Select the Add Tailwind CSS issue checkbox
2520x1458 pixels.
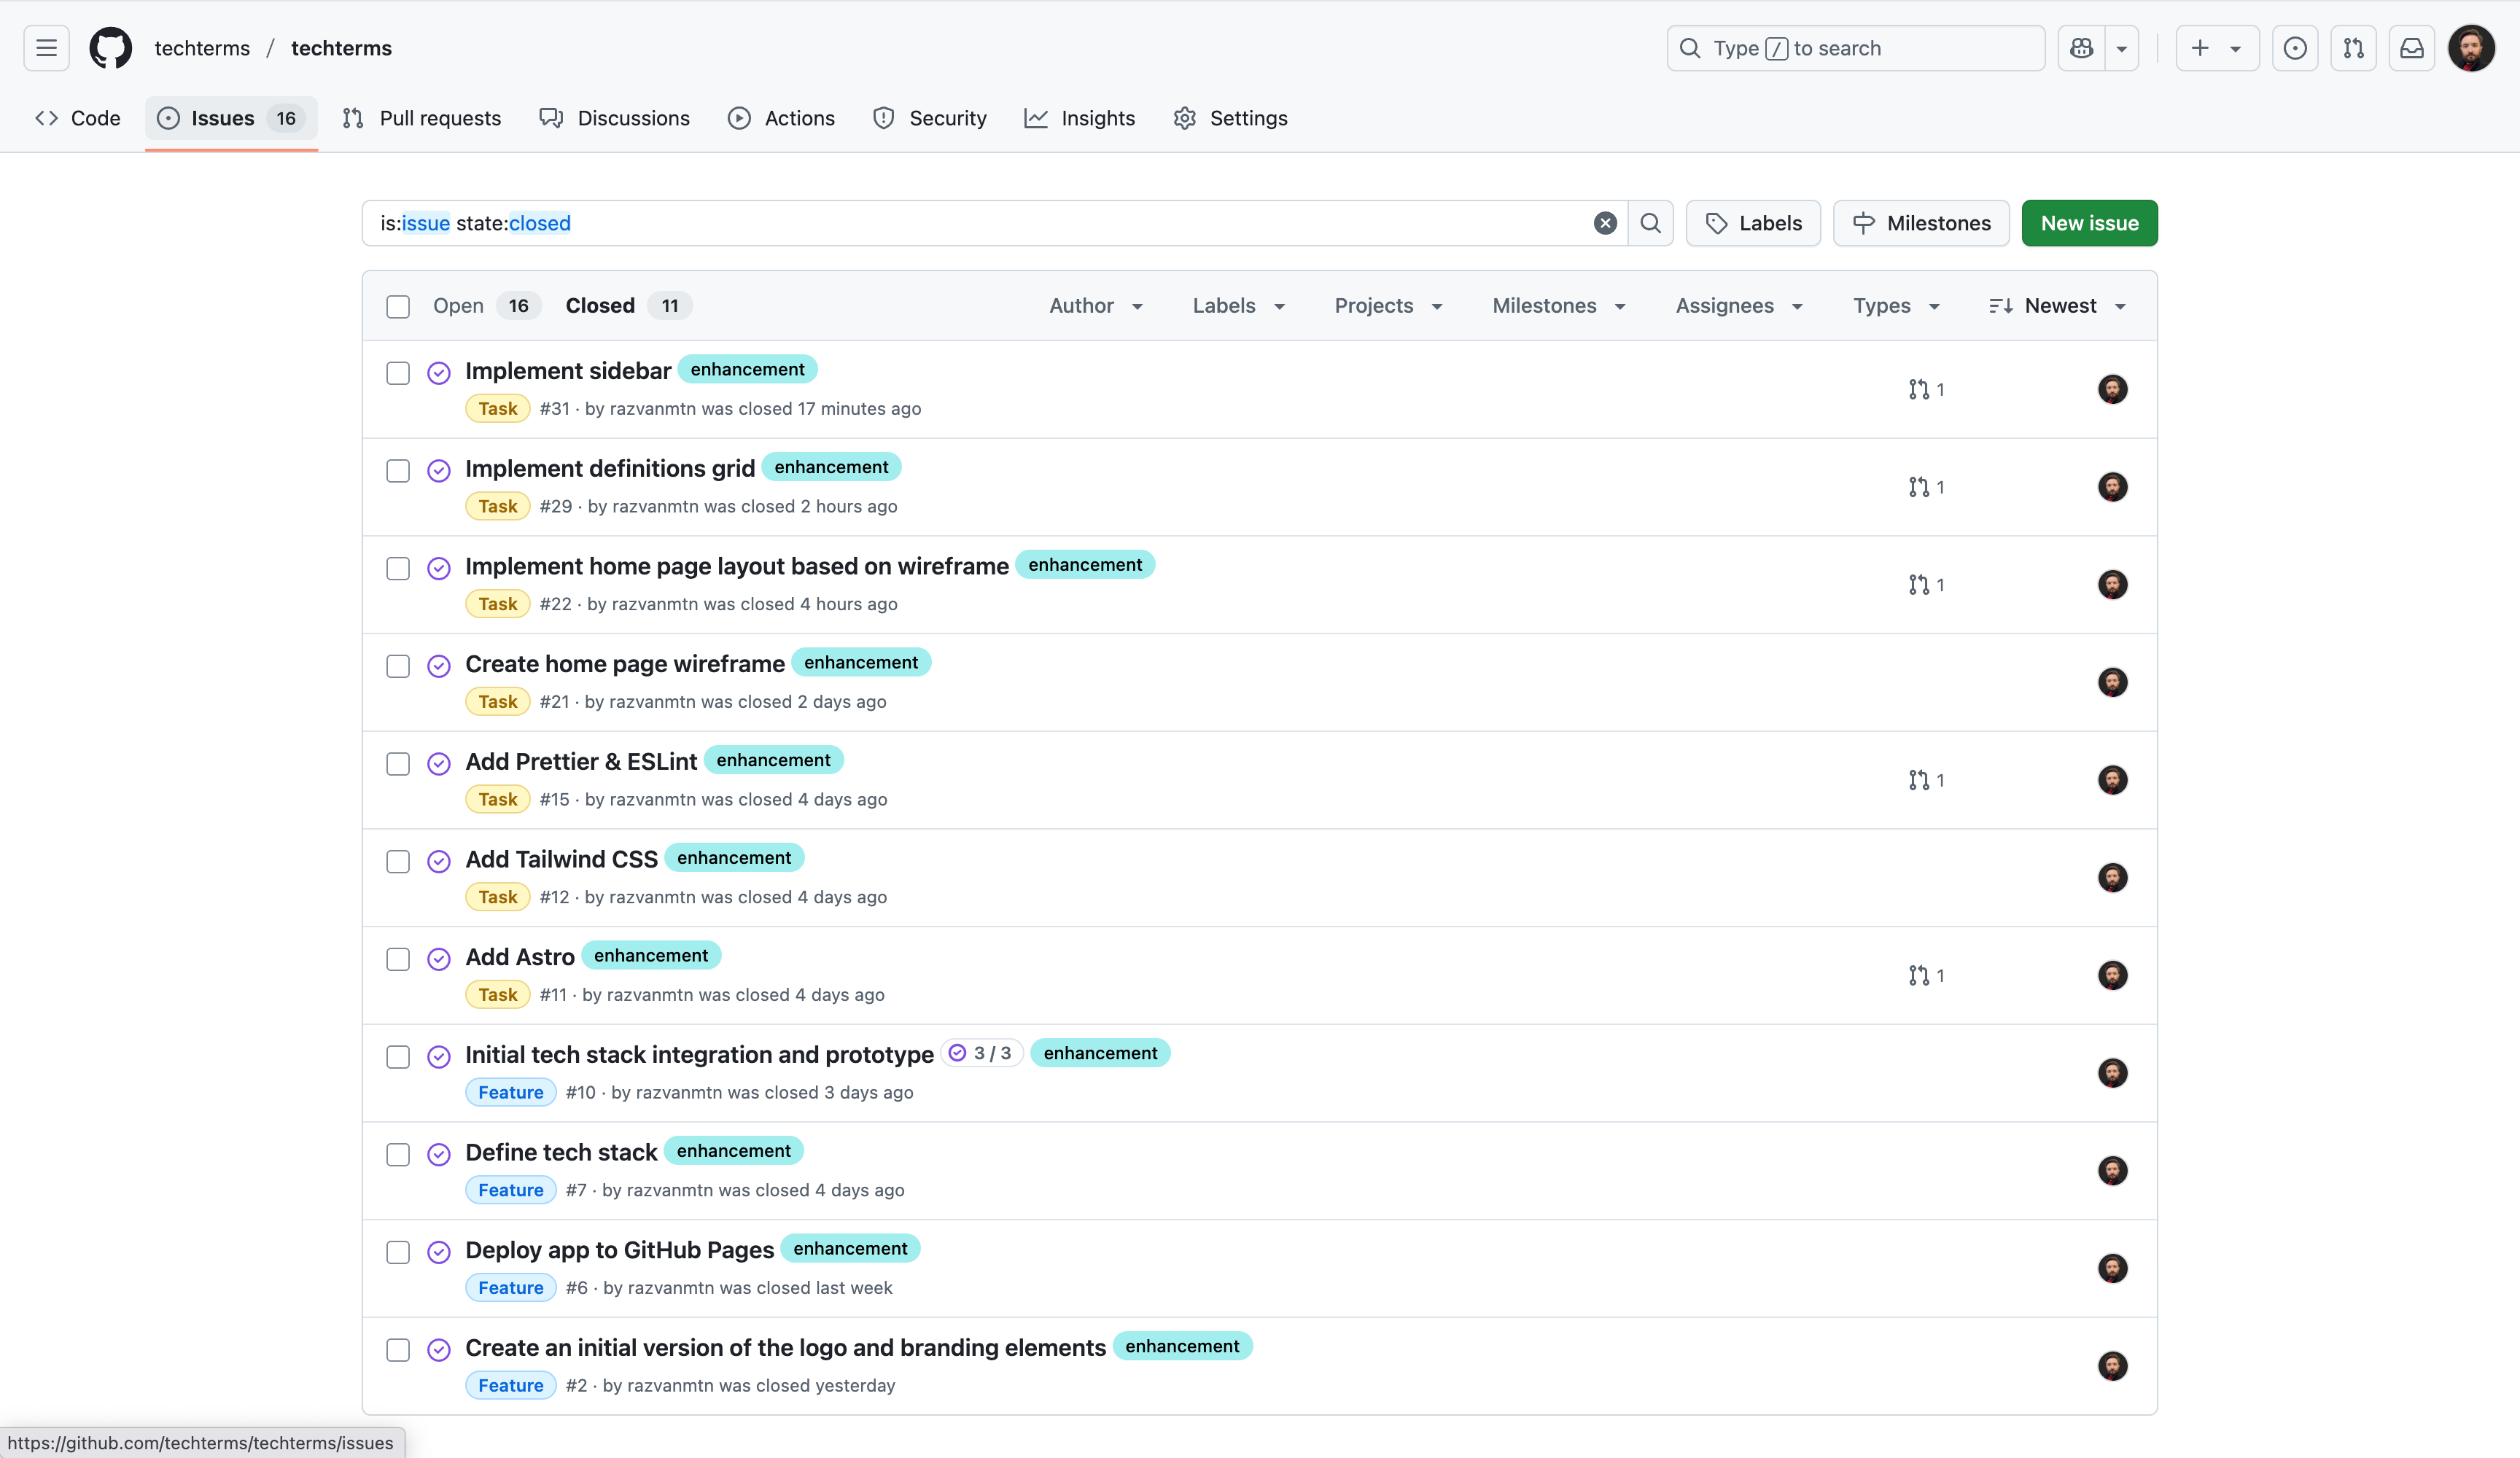point(398,861)
